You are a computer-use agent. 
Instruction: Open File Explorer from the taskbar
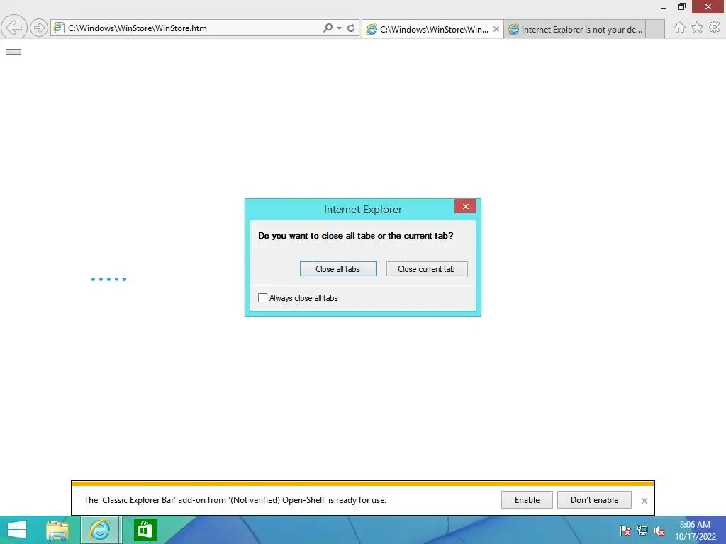tap(57, 530)
